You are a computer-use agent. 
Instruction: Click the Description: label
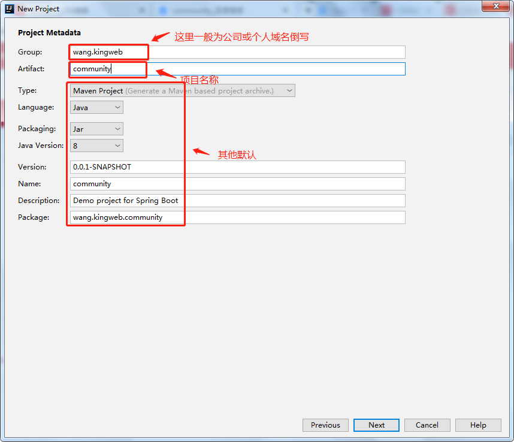[x=39, y=201]
